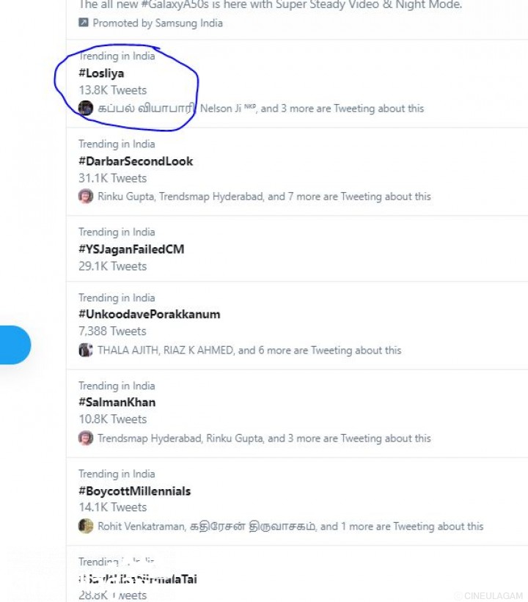Open the #Losliya trending hashtag

101,73
